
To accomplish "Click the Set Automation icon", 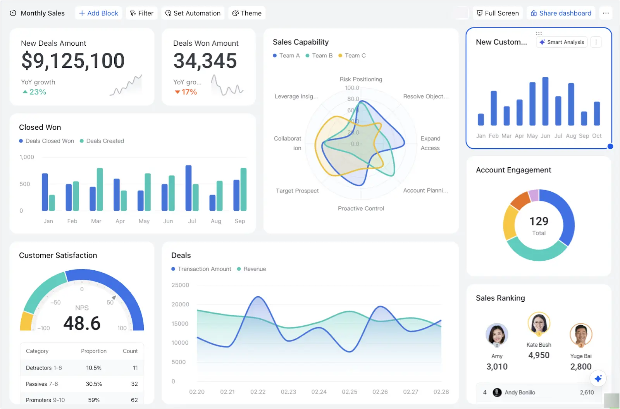I will coord(168,13).
